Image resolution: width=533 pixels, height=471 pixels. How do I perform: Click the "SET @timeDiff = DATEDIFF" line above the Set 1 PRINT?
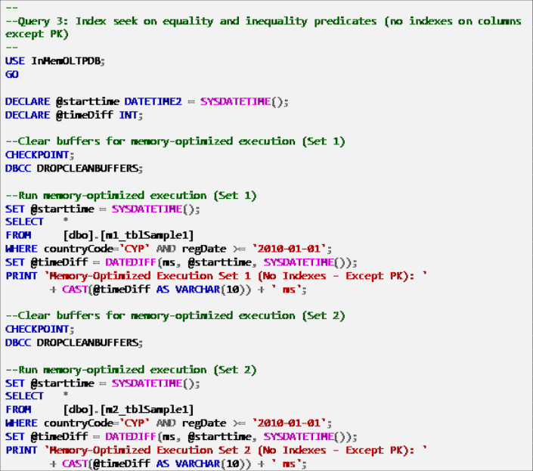(x=181, y=262)
